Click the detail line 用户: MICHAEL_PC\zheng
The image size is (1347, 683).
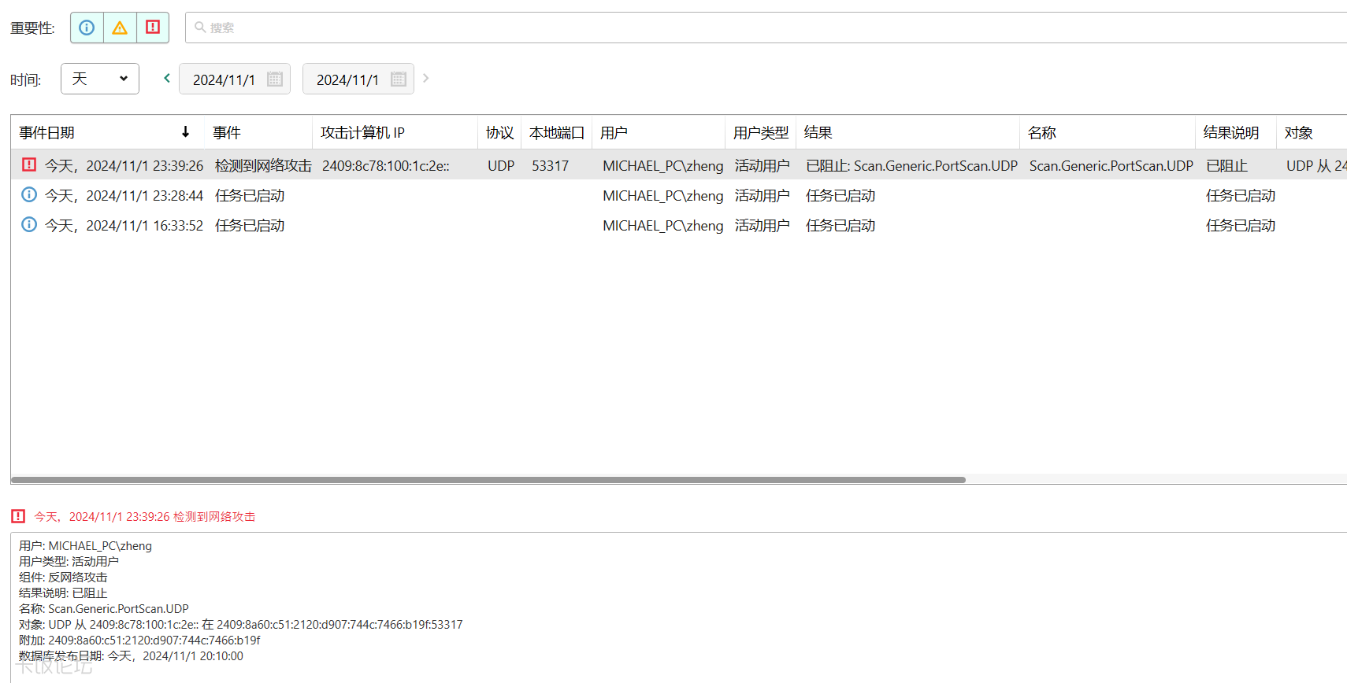(x=85, y=545)
